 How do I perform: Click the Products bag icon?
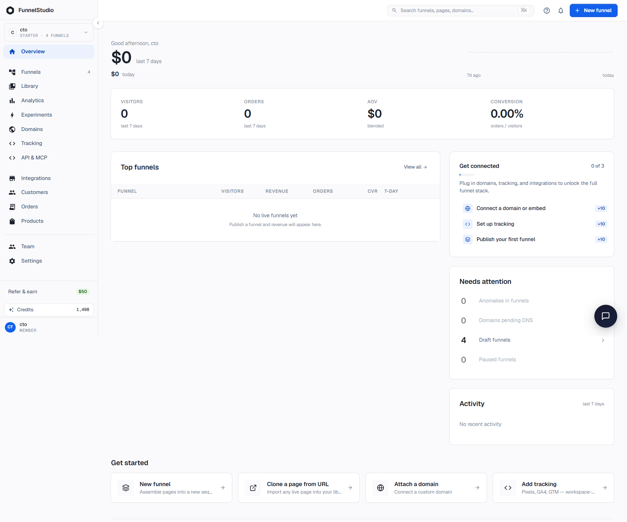pyautogui.click(x=12, y=221)
